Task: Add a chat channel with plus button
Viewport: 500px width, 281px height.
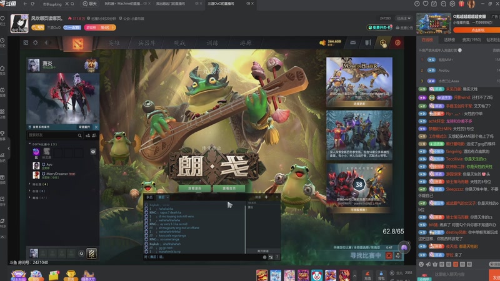Action: coord(266,197)
